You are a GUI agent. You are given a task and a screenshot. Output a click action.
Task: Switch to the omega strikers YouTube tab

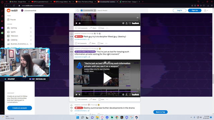64,2
